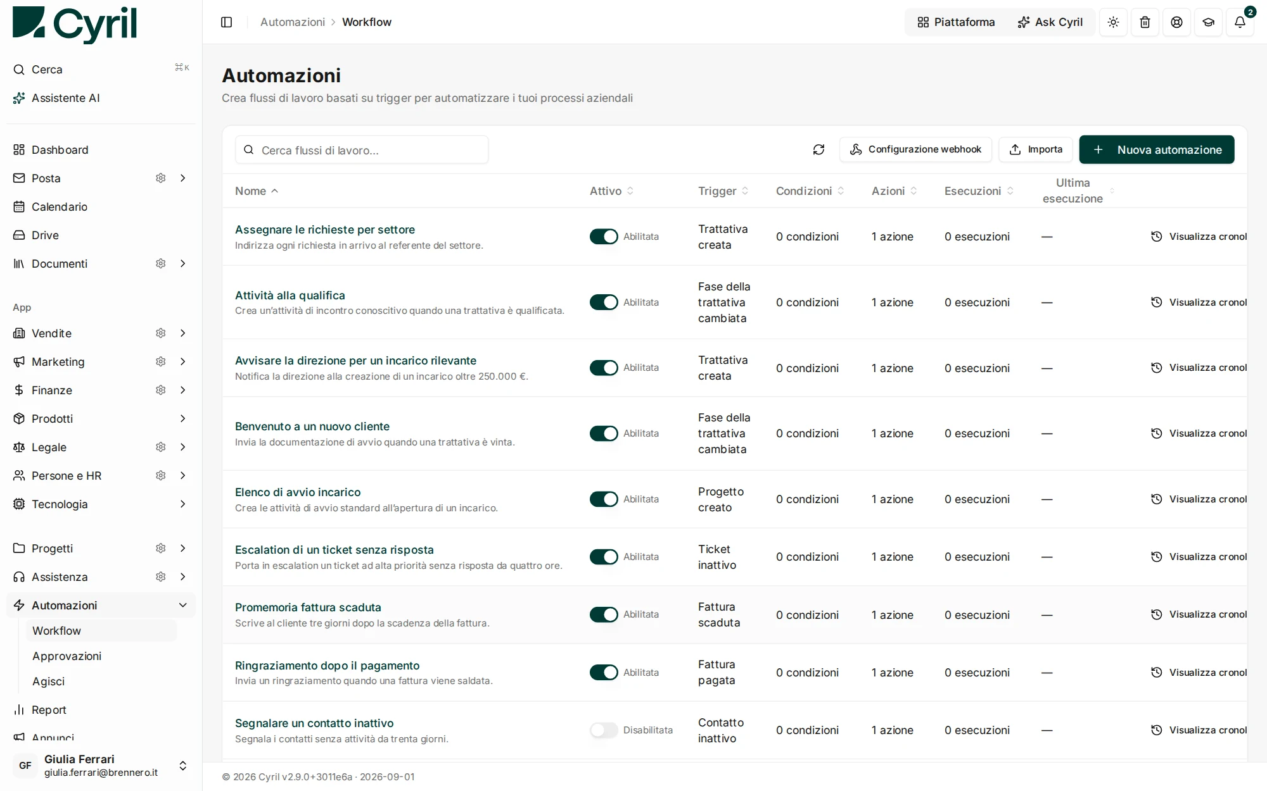Image resolution: width=1267 pixels, height=791 pixels.
Task: Open Piattaforma button
Action: tap(956, 22)
